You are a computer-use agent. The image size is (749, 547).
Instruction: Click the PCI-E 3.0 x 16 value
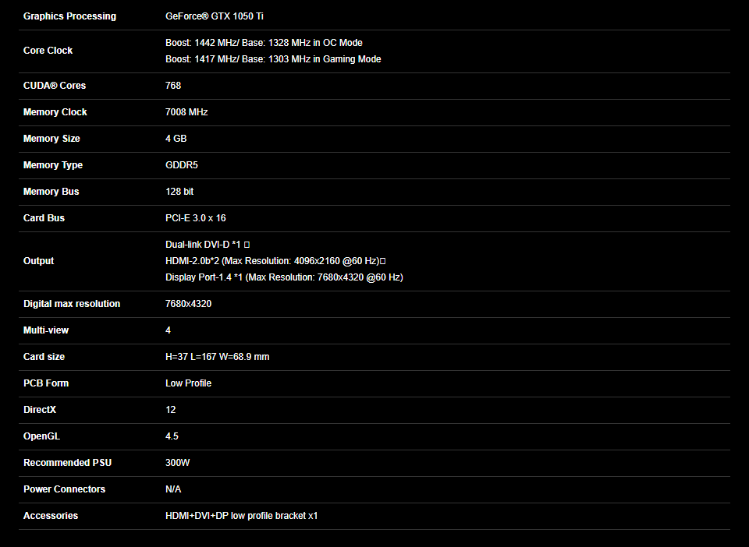click(196, 218)
